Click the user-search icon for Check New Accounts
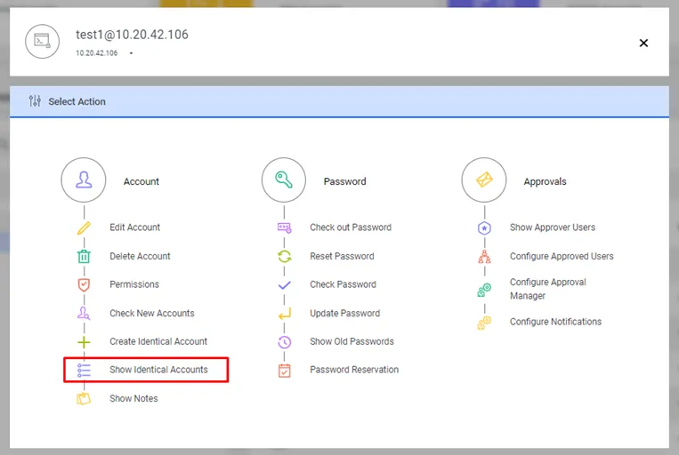This screenshot has width=679, height=455. click(x=84, y=313)
